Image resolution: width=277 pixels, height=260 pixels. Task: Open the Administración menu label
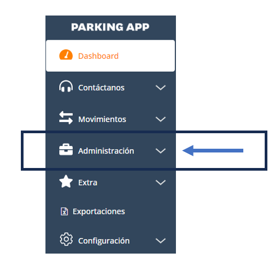click(x=106, y=151)
